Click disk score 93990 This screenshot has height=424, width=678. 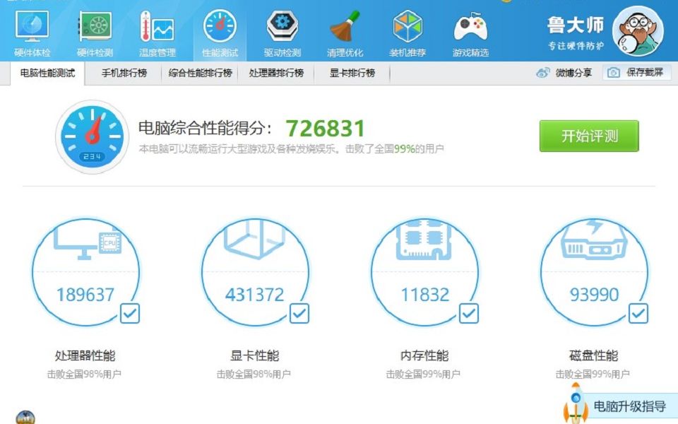[x=594, y=295]
